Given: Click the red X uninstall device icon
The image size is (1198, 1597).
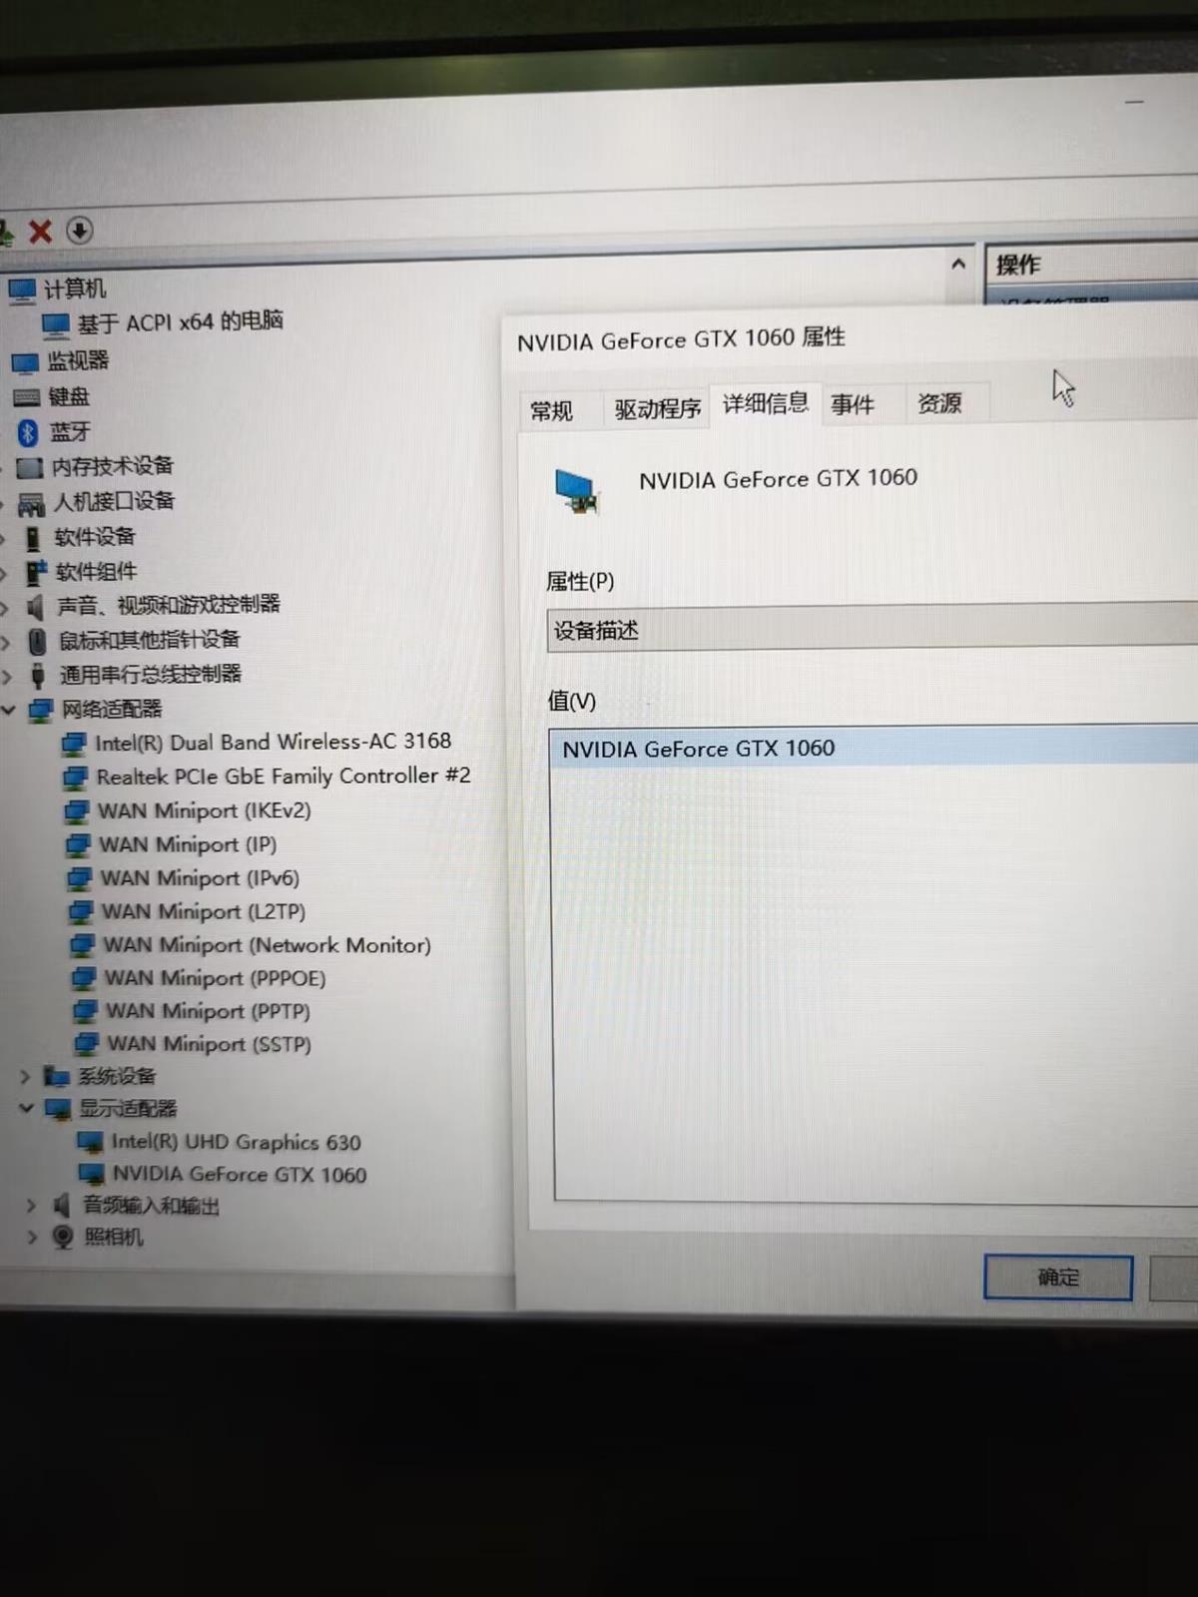Looking at the screenshot, I should [x=40, y=232].
